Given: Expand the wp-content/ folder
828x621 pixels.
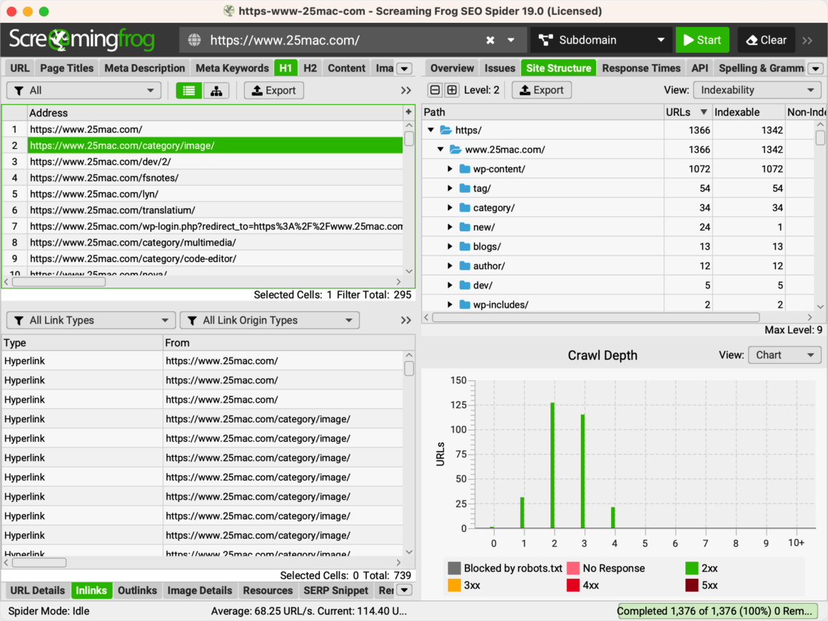Looking at the screenshot, I should coord(450,169).
